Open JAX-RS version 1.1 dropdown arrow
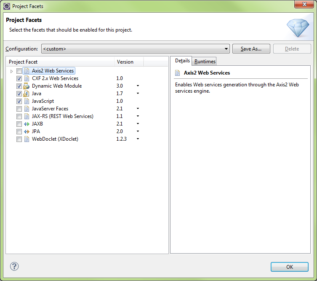This screenshot has height=281, width=317. coord(138,116)
